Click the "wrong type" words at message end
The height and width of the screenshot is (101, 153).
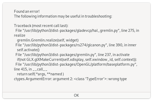(x=117, y=79)
